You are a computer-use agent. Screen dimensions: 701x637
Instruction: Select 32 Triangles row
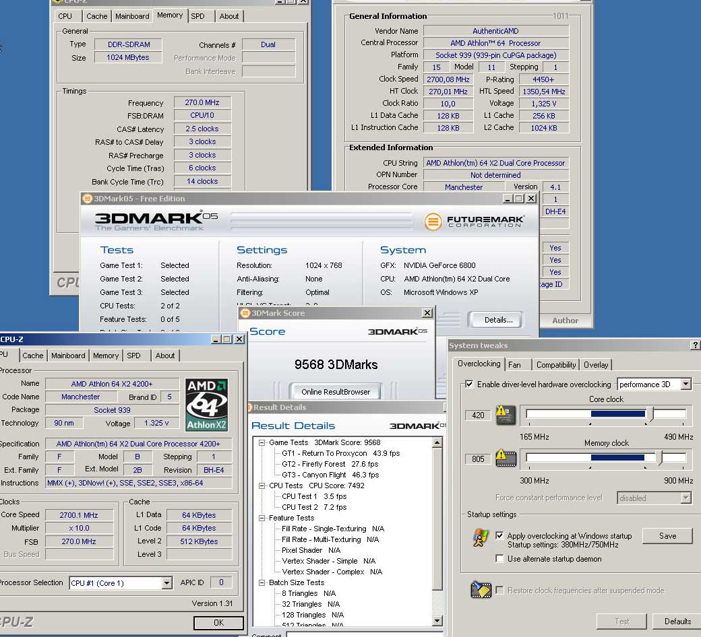pyautogui.click(x=310, y=604)
